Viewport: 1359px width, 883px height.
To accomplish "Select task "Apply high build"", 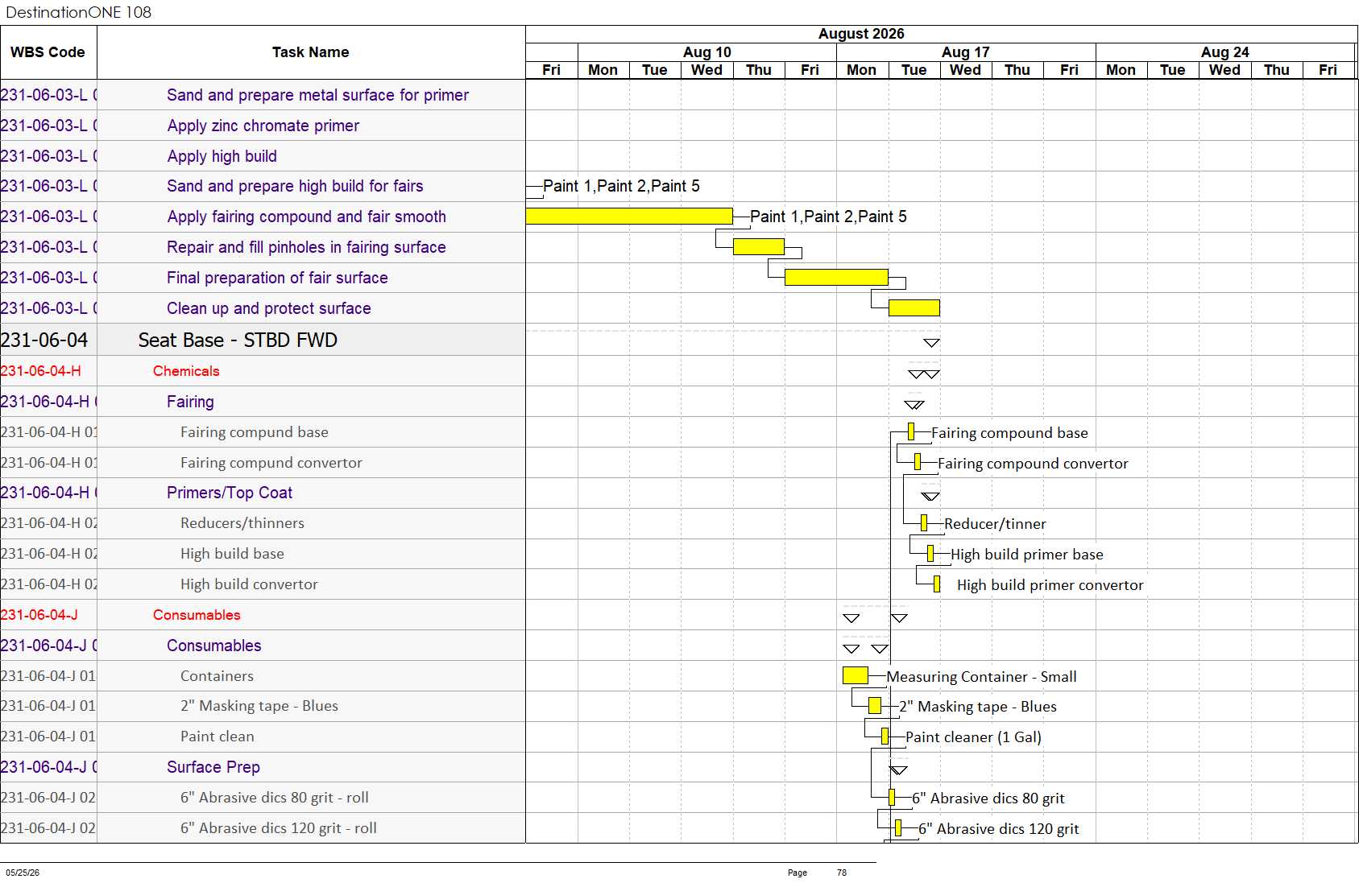I will (x=222, y=156).
